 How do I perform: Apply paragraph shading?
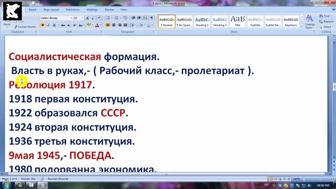click(141, 25)
